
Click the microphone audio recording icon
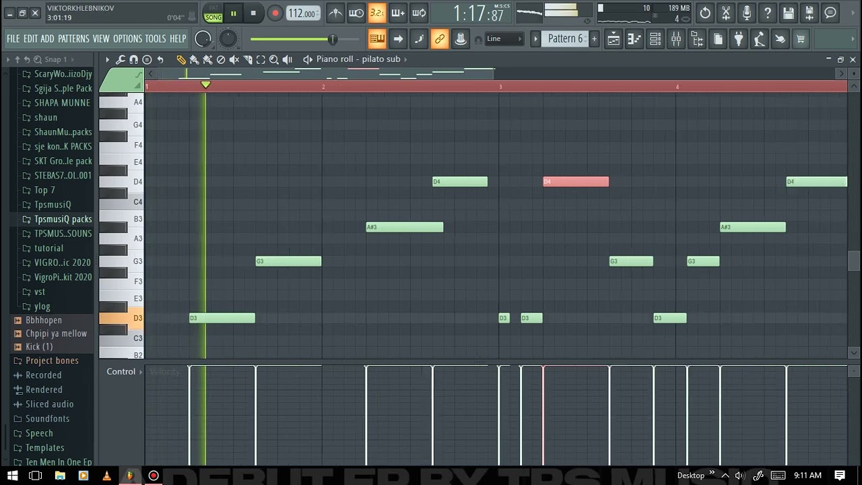pos(747,13)
